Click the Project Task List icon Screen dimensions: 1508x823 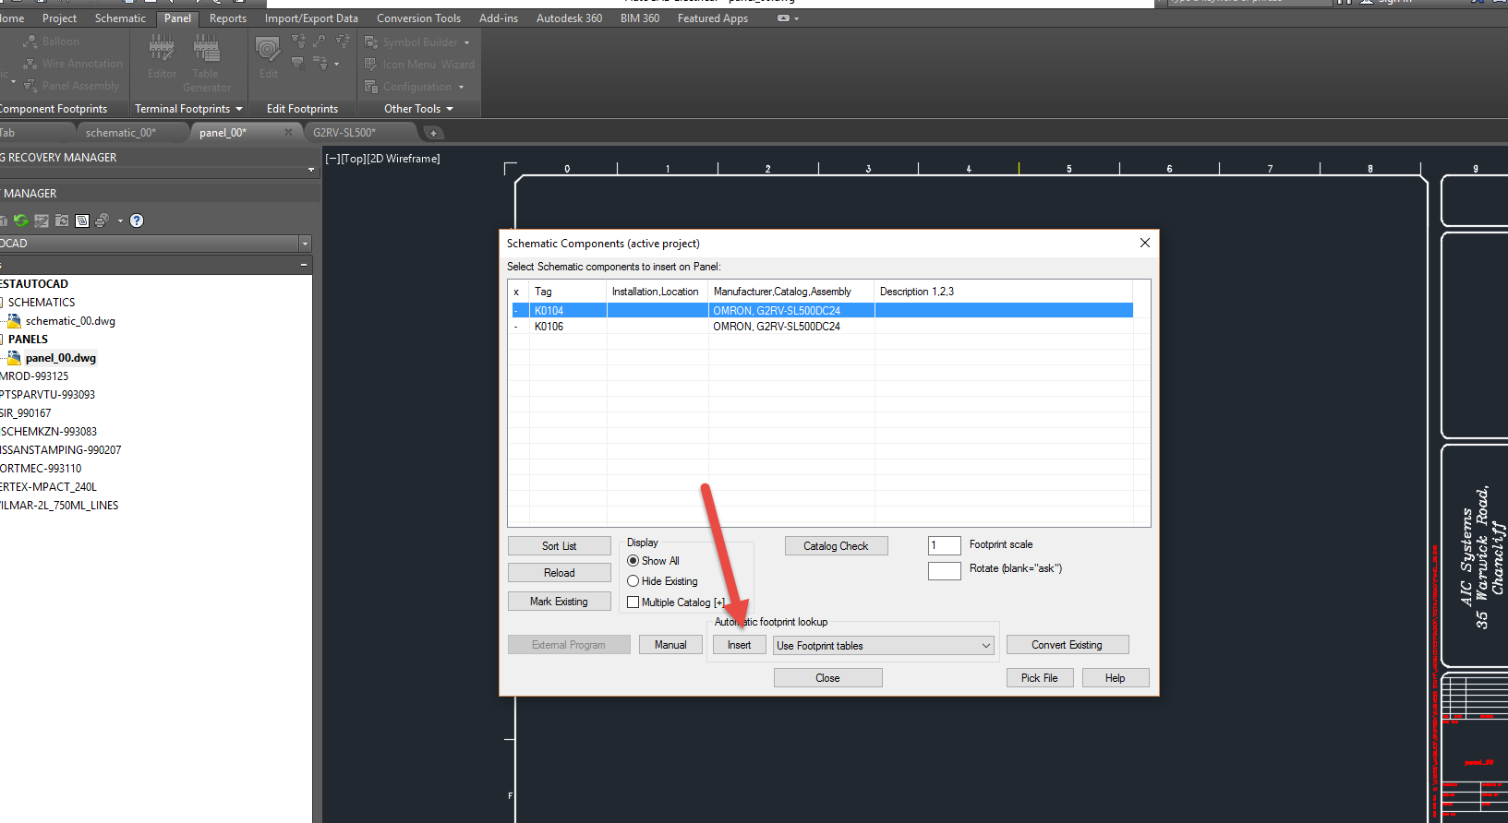coord(42,221)
